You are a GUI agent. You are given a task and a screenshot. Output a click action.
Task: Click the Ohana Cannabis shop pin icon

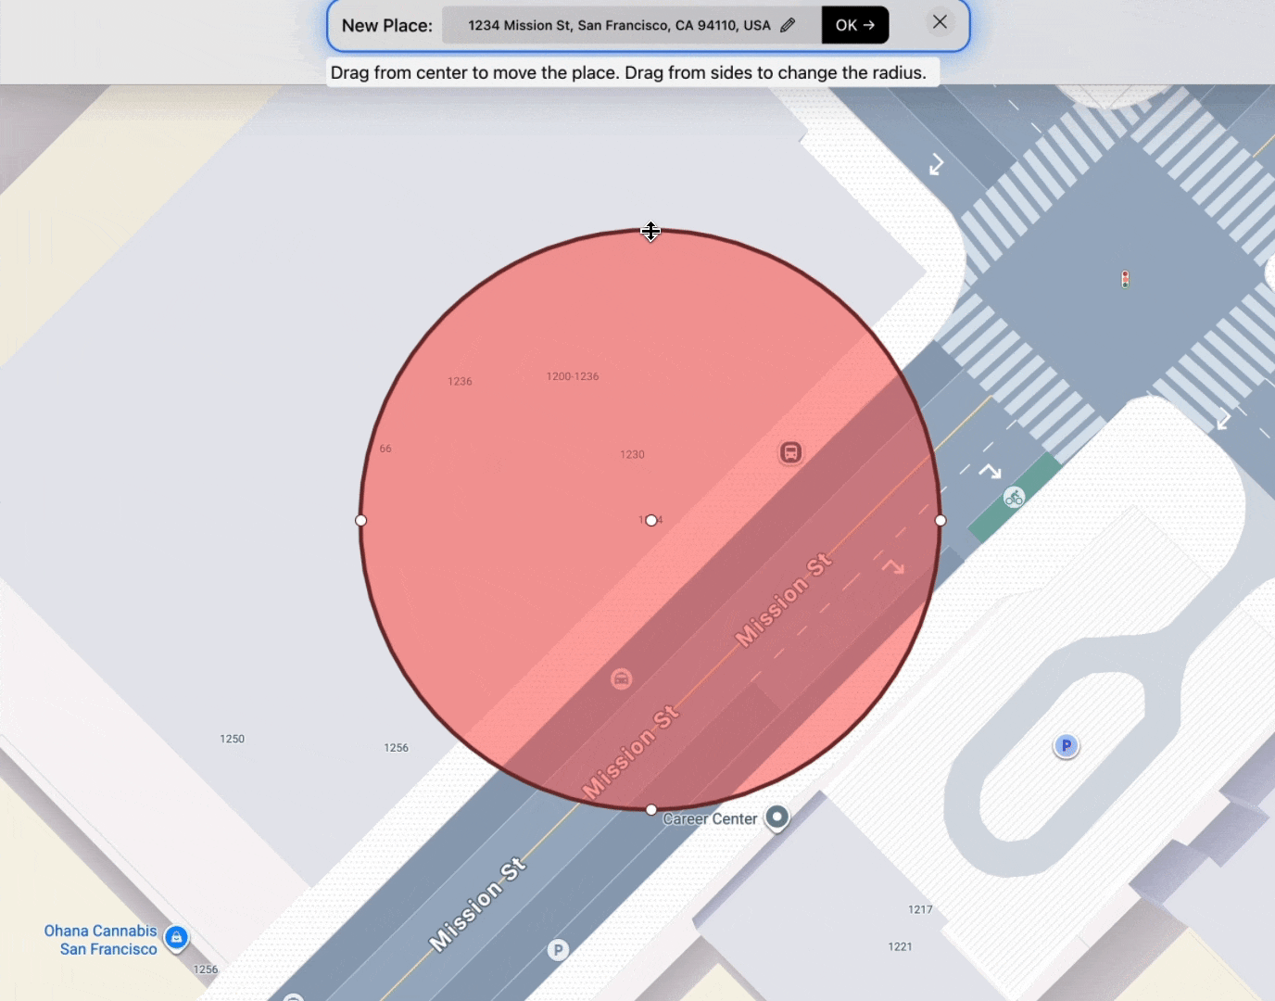pyautogui.click(x=176, y=938)
